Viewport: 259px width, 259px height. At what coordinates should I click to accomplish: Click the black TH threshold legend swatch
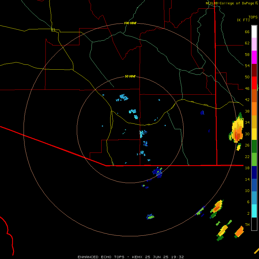[x=254, y=224]
